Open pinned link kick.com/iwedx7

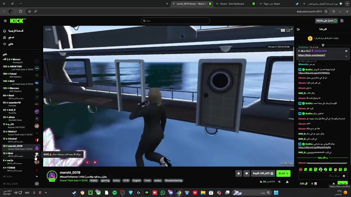click(x=312, y=55)
